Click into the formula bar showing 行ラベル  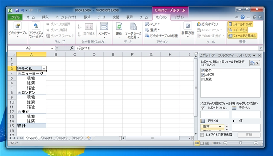(x=167, y=48)
